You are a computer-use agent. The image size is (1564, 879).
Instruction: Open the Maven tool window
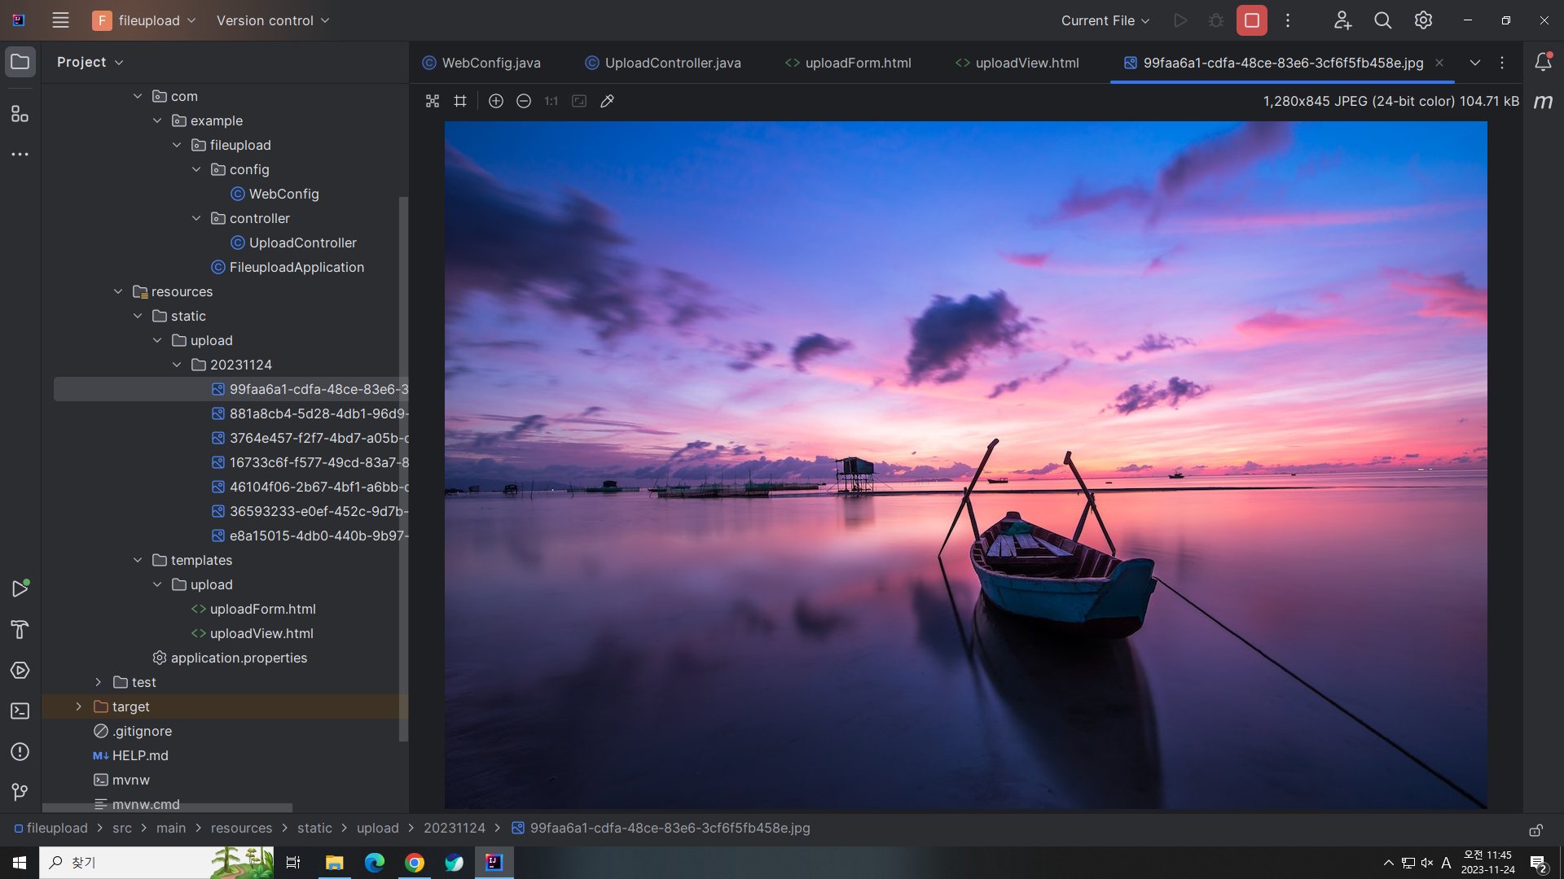(1543, 102)
